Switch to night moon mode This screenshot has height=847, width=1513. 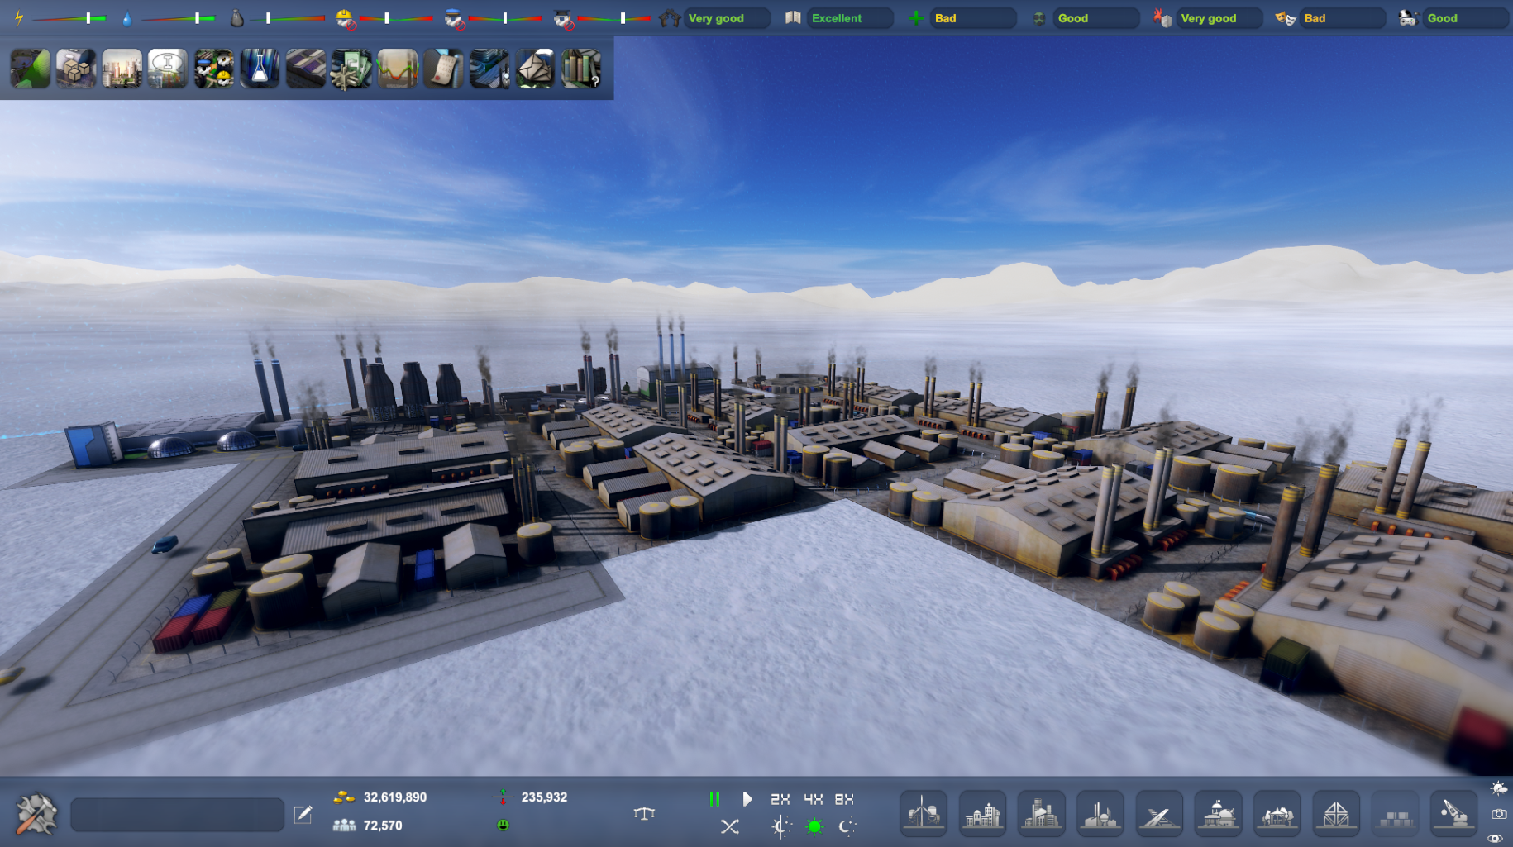pos(847,826)
